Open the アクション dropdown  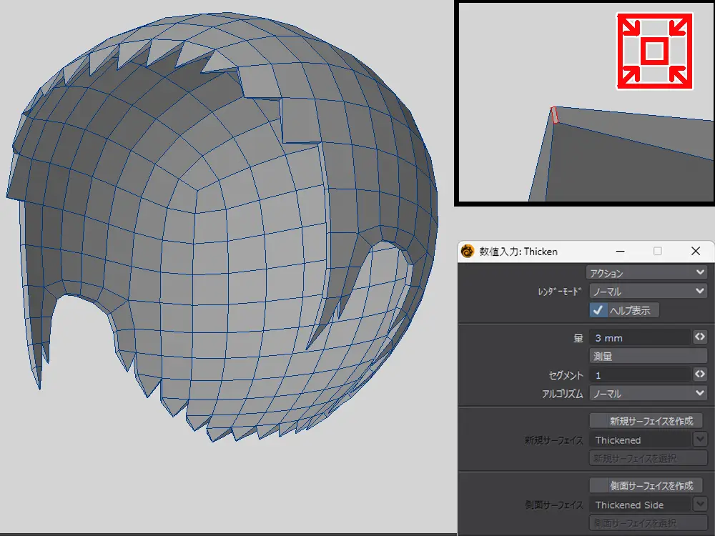[646, 273]
